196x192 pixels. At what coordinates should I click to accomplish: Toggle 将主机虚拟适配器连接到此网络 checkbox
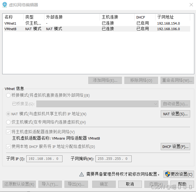(8, 132)
